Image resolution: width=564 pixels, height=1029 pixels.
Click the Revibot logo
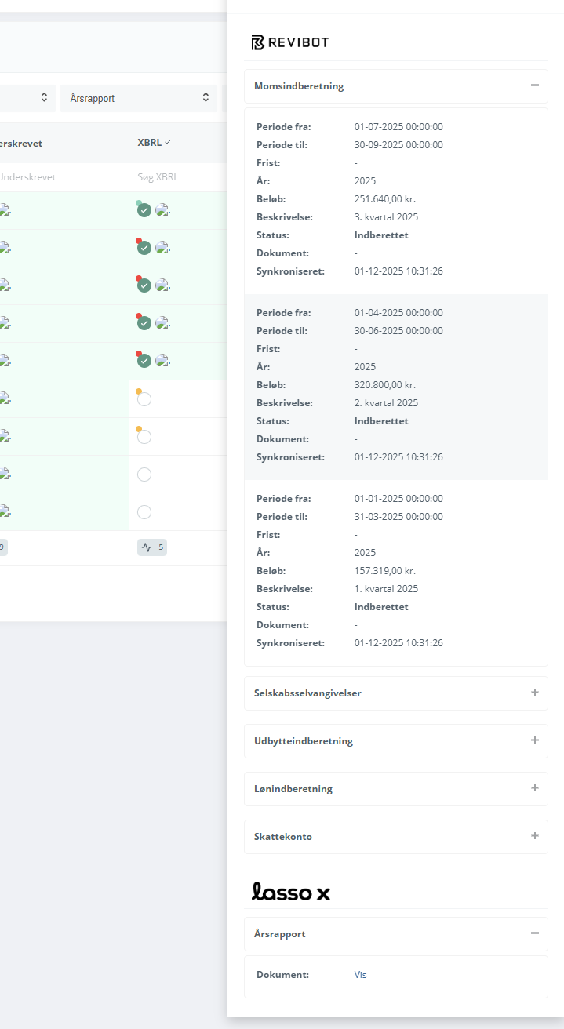pos(289,42)
